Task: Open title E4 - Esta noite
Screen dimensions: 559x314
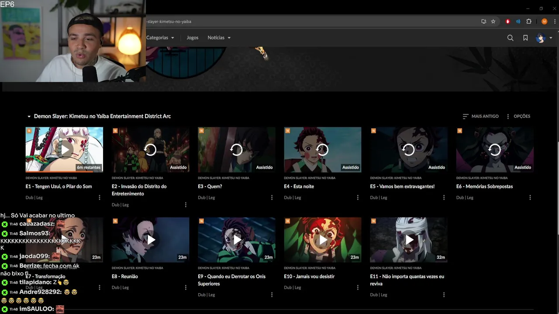Action: point(299,187)
